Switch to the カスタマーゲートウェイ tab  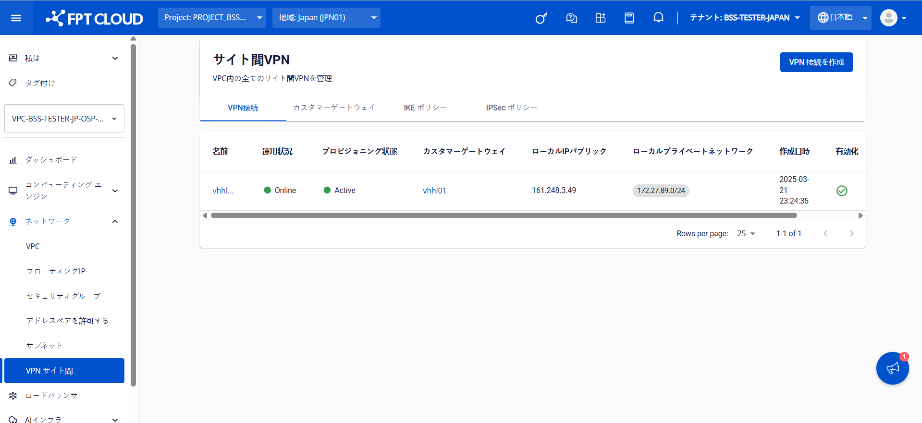click(334, 108)
